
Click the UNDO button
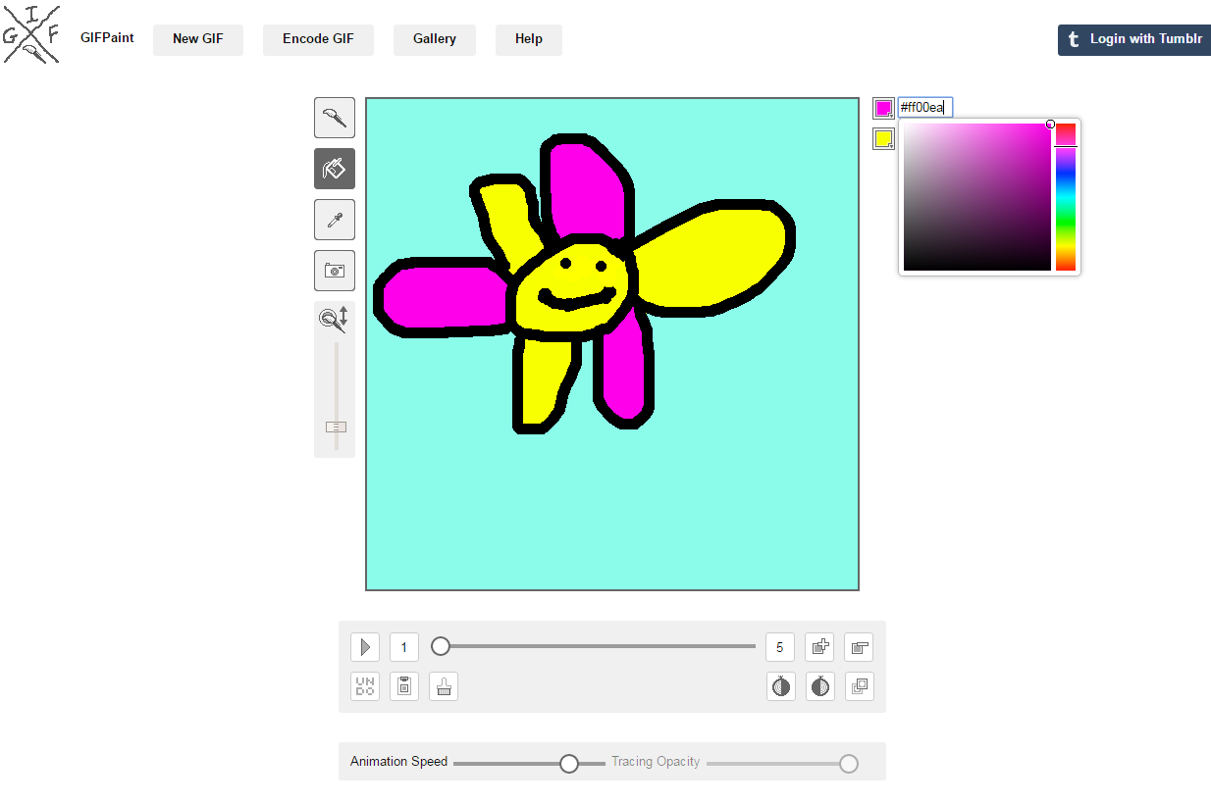coord(365,686)
